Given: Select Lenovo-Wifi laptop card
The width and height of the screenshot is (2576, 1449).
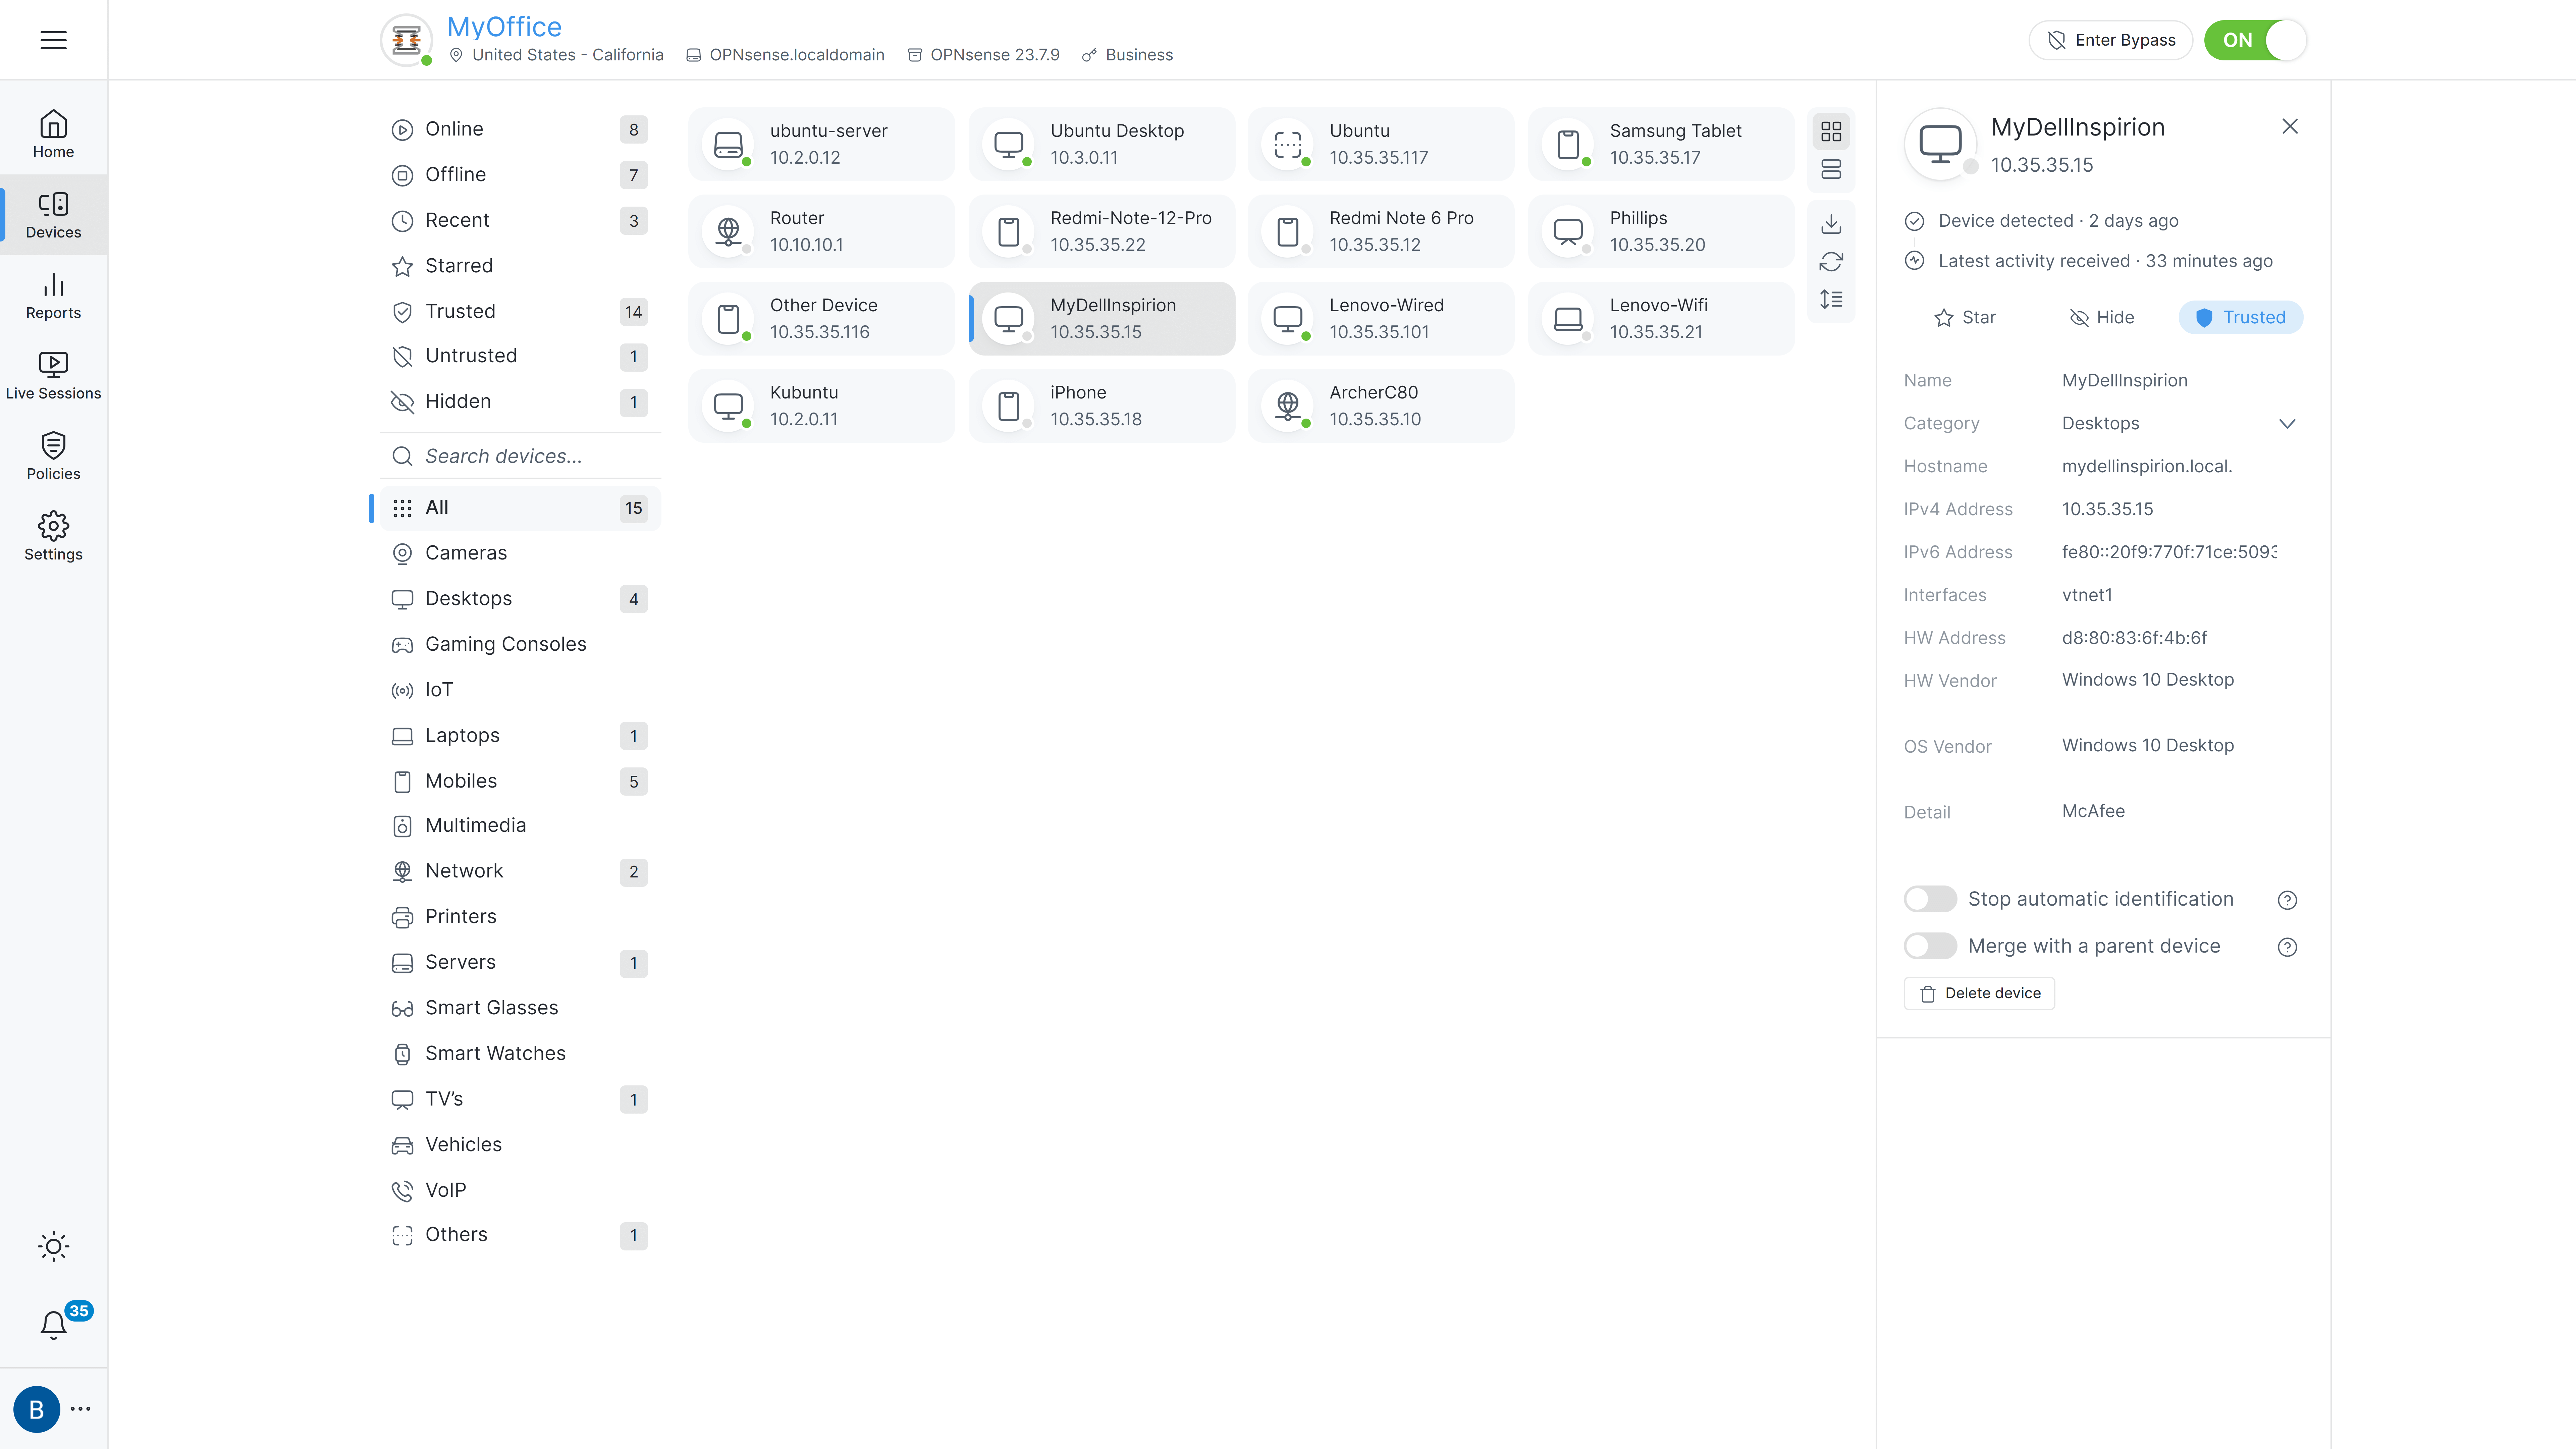Looking at the screenshot, I should point(1661,318).
